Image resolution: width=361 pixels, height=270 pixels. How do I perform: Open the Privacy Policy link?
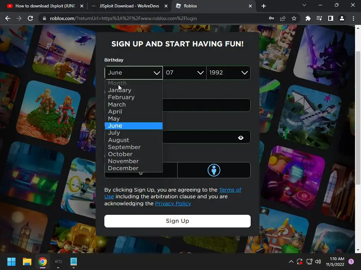click(173, 204)
